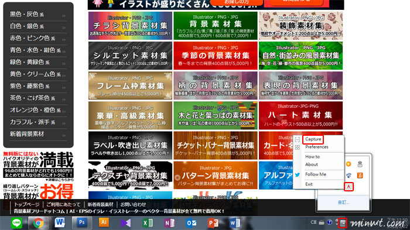Viewport: 410px width, 230px height.
Task: Open PowerPoint from the taskbar
Action: click(x=213, y=223)
